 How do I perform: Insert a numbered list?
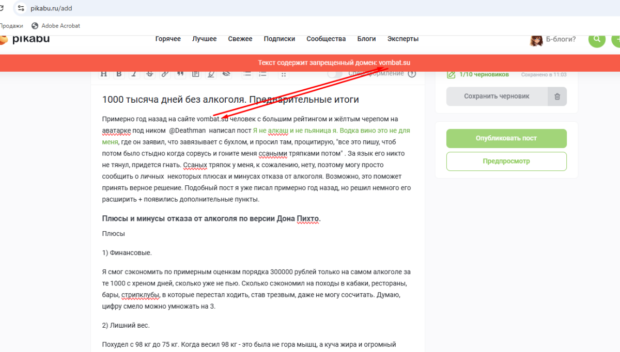click(262, 74)
